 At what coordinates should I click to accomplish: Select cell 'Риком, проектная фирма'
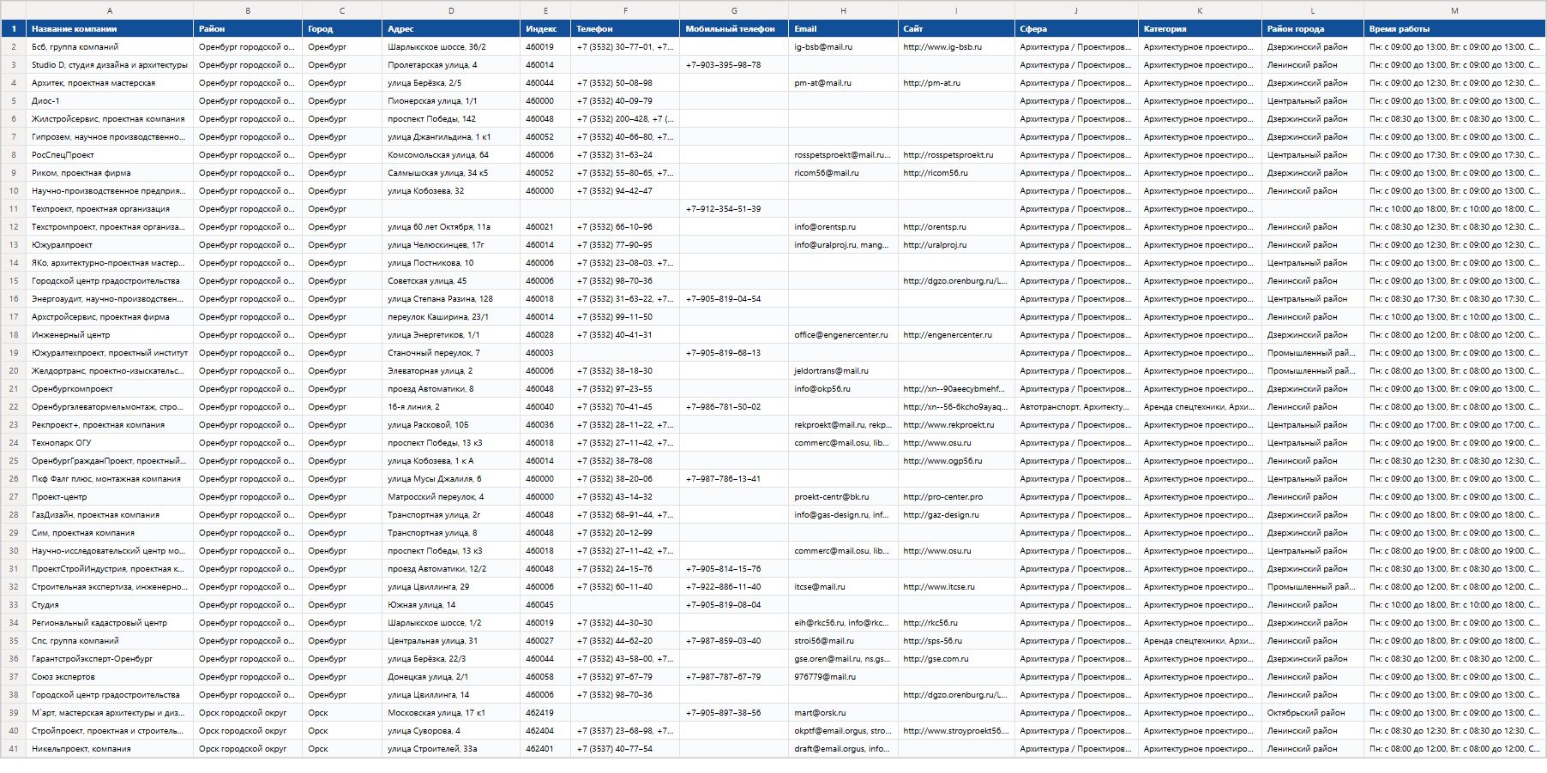[110, 173]
